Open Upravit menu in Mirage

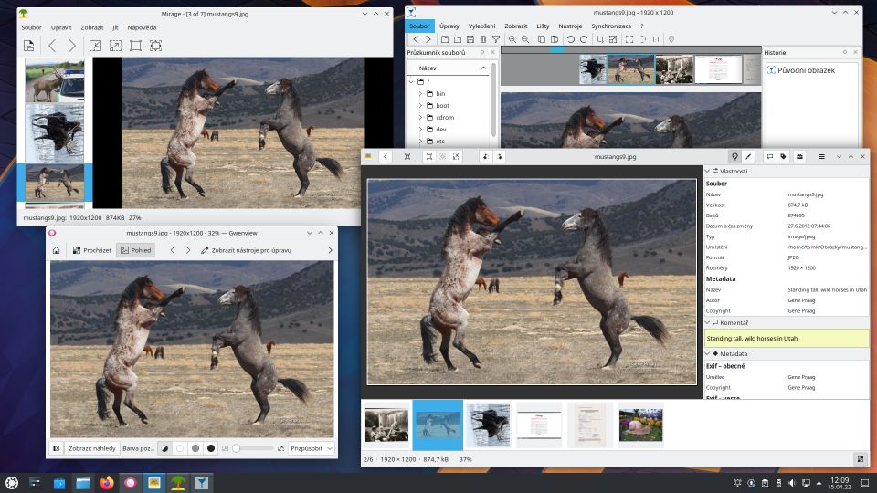(x=61, y=27)
